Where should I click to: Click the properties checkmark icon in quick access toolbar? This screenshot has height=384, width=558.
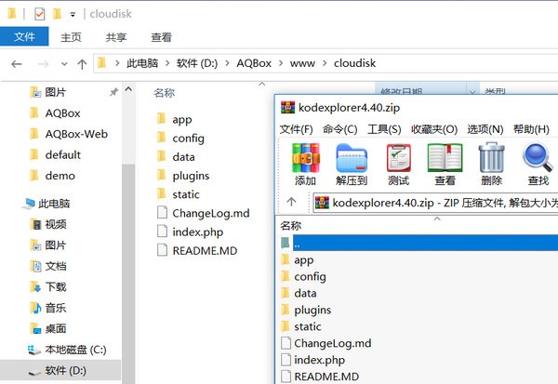pos(39,14)
